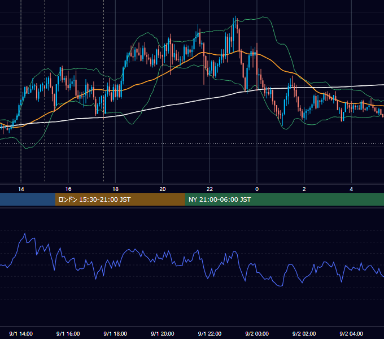Screen dimensions: 384x339
Task: Click the 9/1 20:00 date label
Action: (x=163, y=333)
